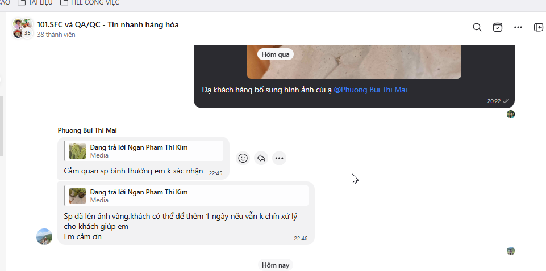Open Phuong Bui Thi Mai's avatar
Screen dimensions: 546x271
click(44, 236)
